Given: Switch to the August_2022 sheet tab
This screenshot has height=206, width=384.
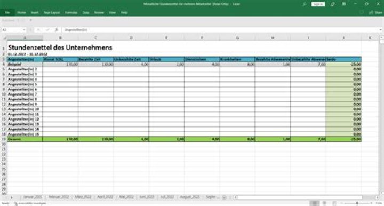Looking at the screenshot, I should click(190, 197).
